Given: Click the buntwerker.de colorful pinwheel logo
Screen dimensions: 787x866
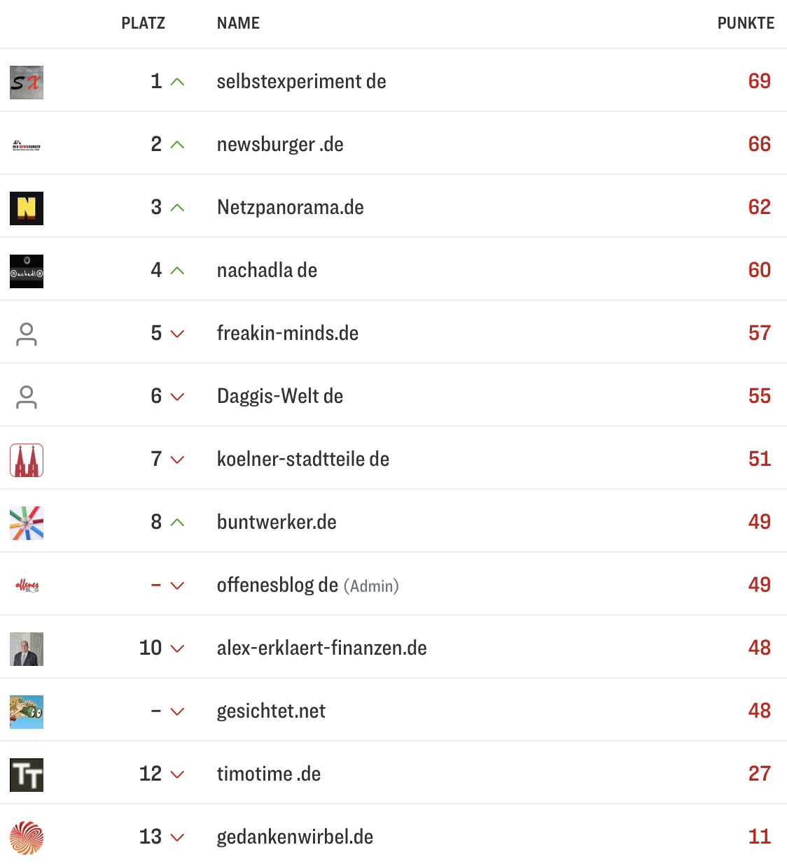Looking at the screenshot, I should coord(26,523).
